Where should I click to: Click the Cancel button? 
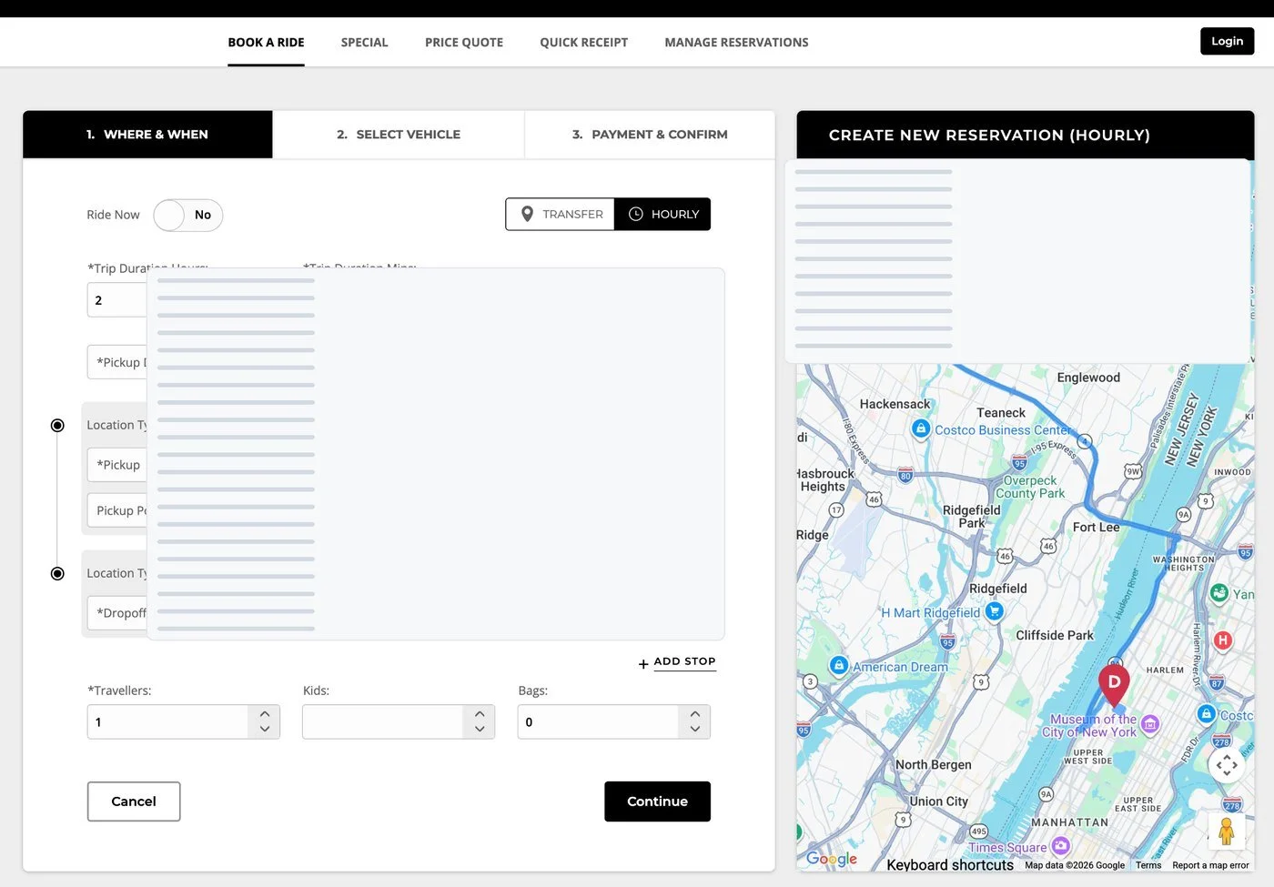[x=134, y=801]
